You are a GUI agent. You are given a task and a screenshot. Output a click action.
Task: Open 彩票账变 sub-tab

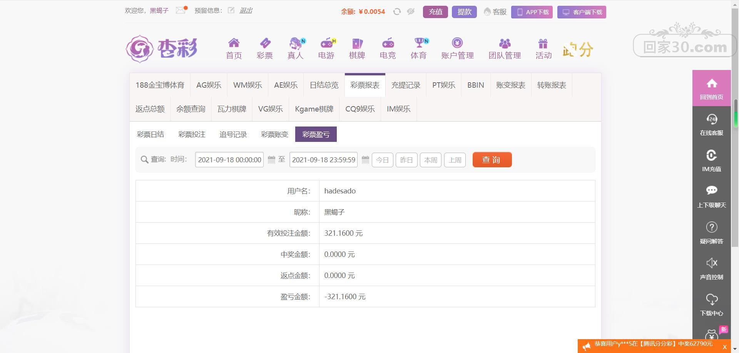[x=274, y=134]
